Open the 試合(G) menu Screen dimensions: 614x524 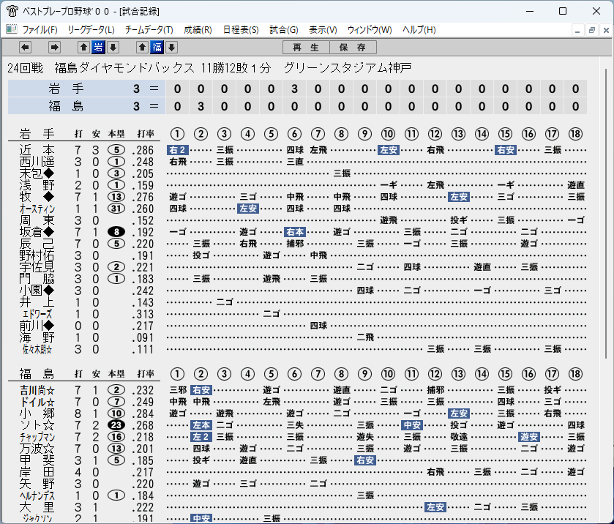[284, 30]
